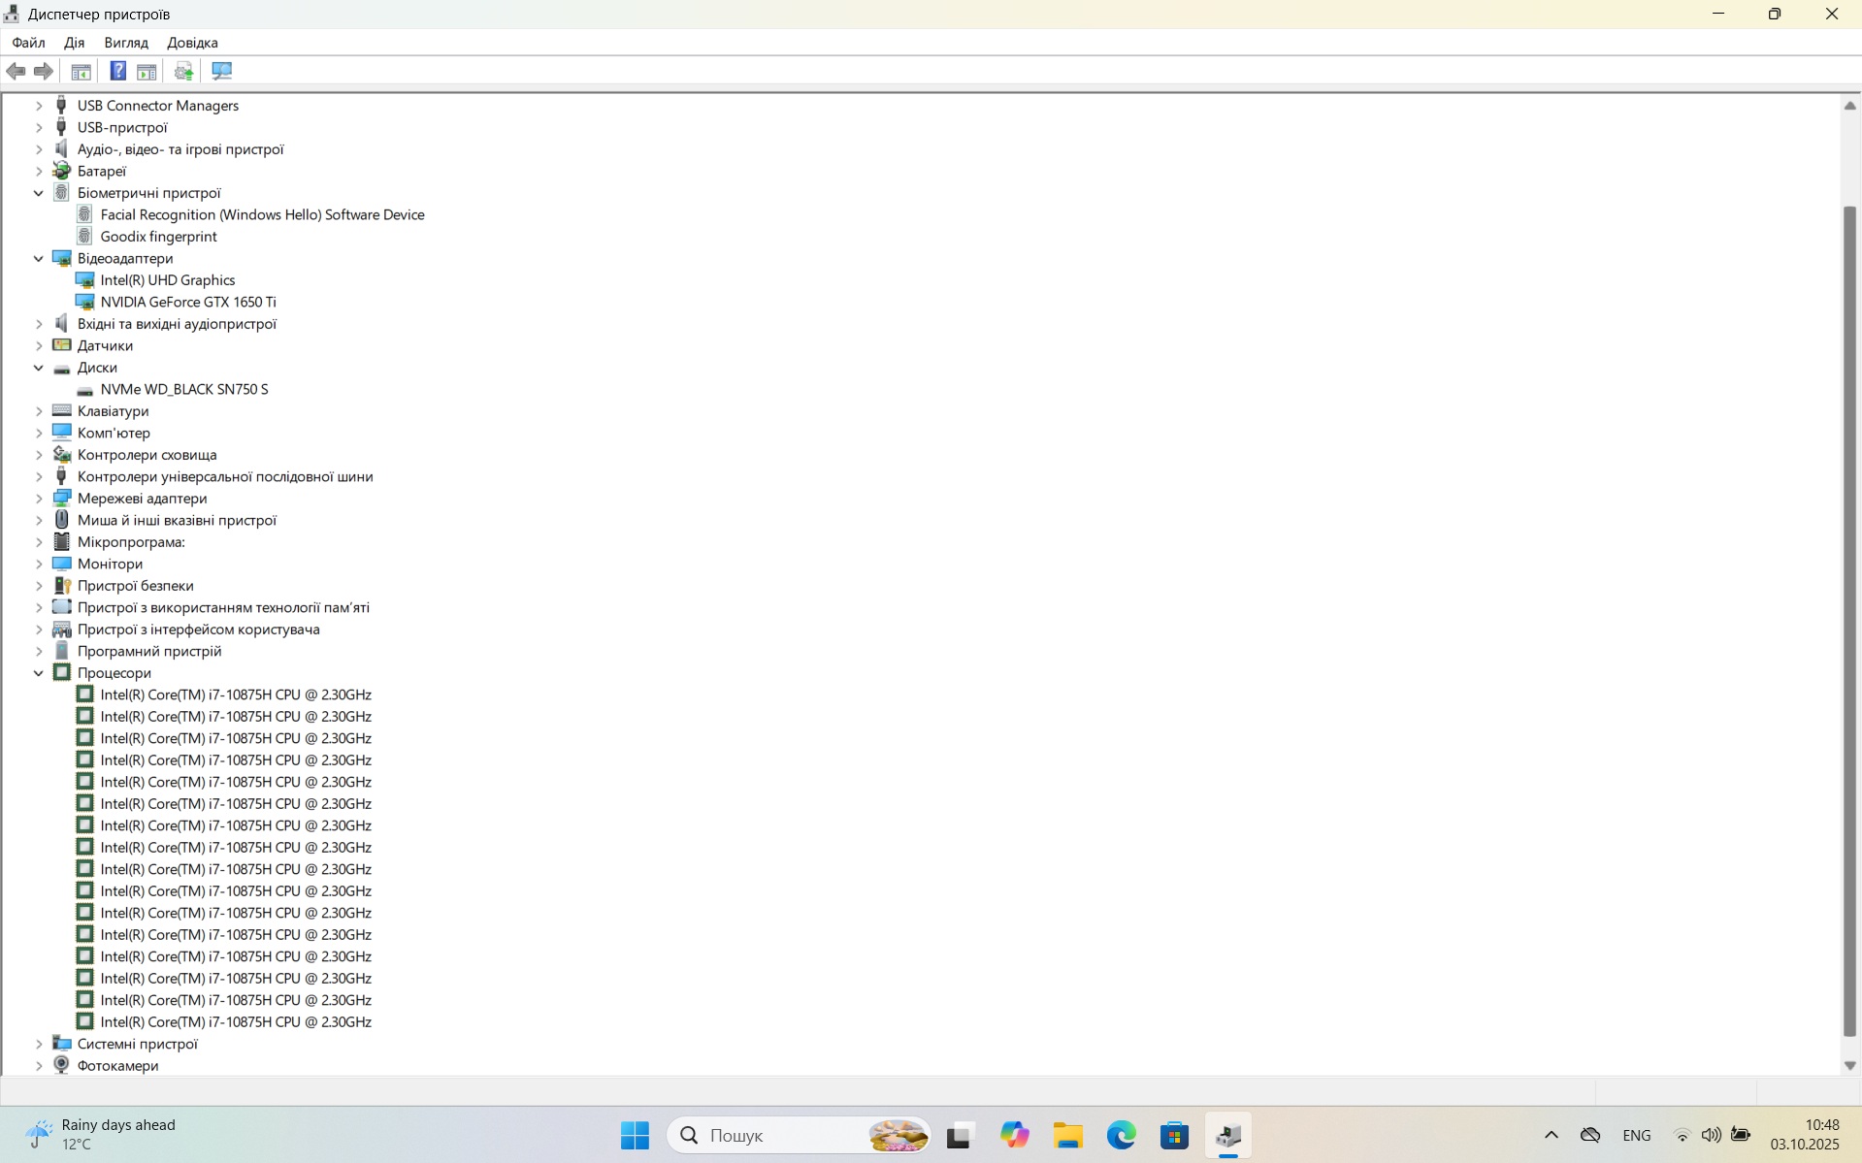Viewport: 1862px width, 1163px height.
Task: Click the scroll-up arrow of the vertical scrollbar
Action: click(1849, 106)
